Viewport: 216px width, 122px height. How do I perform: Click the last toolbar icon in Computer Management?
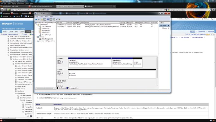click(59, 19)
